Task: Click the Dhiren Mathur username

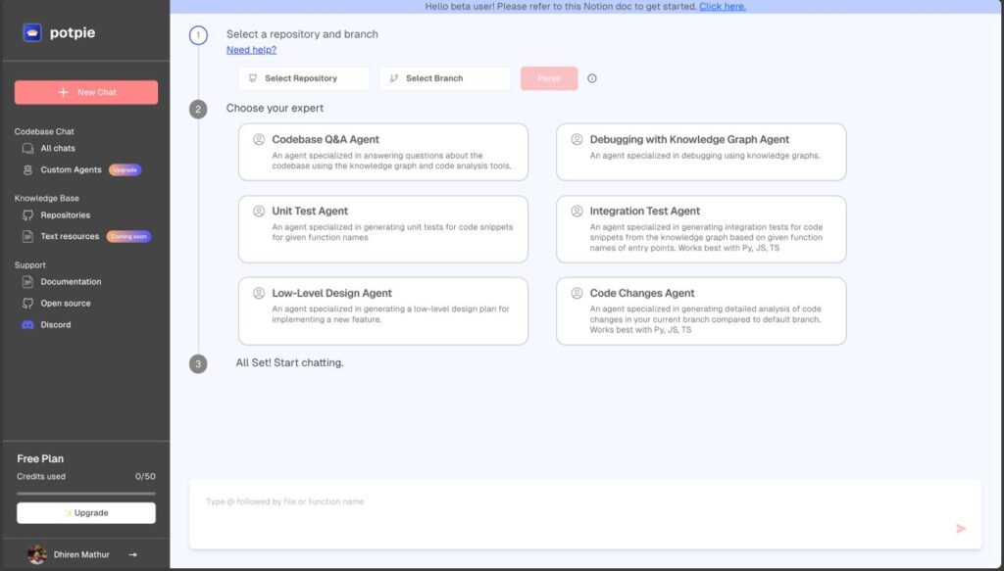Action: point(81,554)
